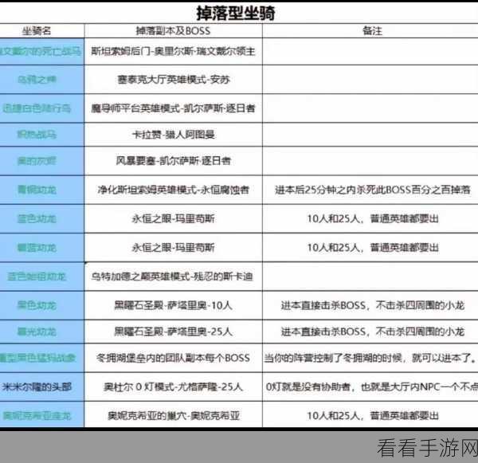This screenshot has width=478, height=463.
Task: Click cell "奥妮克希亚的巢穴-奥妮克希亚"
Action: pos(174,415)
